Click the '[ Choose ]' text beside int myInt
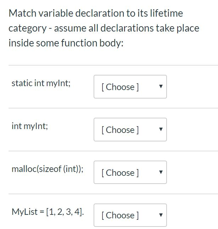Viewport: 218px width, 229px height. point(120,130)
